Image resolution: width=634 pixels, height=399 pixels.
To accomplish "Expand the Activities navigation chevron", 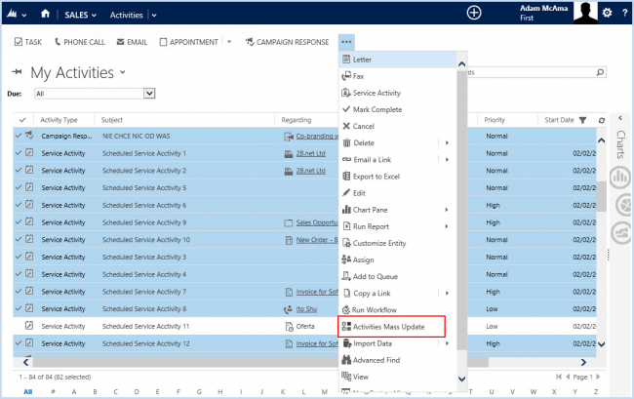I will coord(154,16).
